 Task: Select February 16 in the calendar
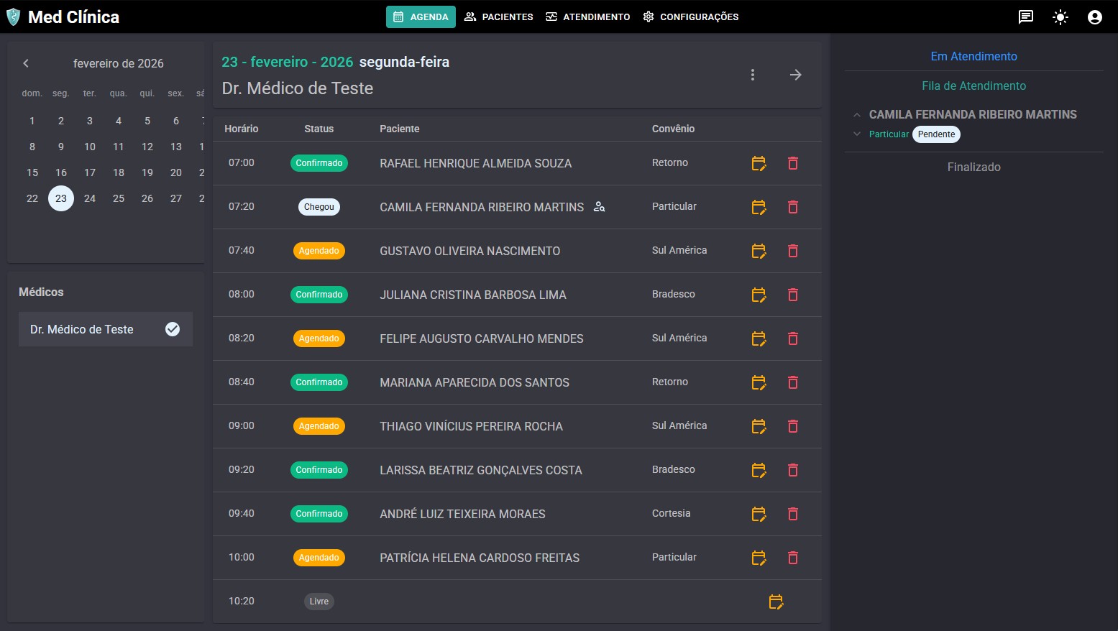point(61,172)
